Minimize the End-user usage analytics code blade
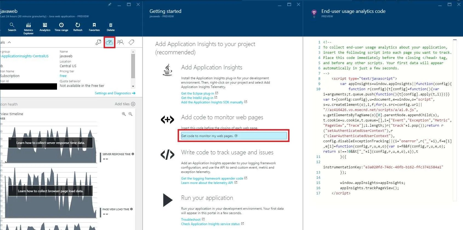 (440, 5)
